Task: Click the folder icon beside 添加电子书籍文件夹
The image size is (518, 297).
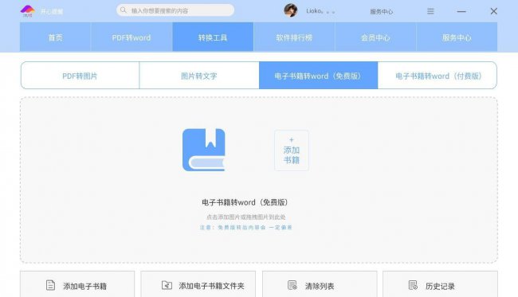Action: [167, 285]
